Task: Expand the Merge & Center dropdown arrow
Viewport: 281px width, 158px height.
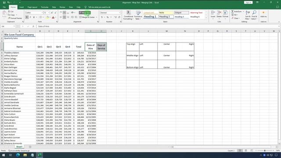Action: tap(97, 17)
